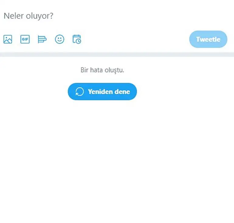The width and height of the screenshot is (234, 223).
Task: Click the add image media icon
Action: tap(8, 39)
